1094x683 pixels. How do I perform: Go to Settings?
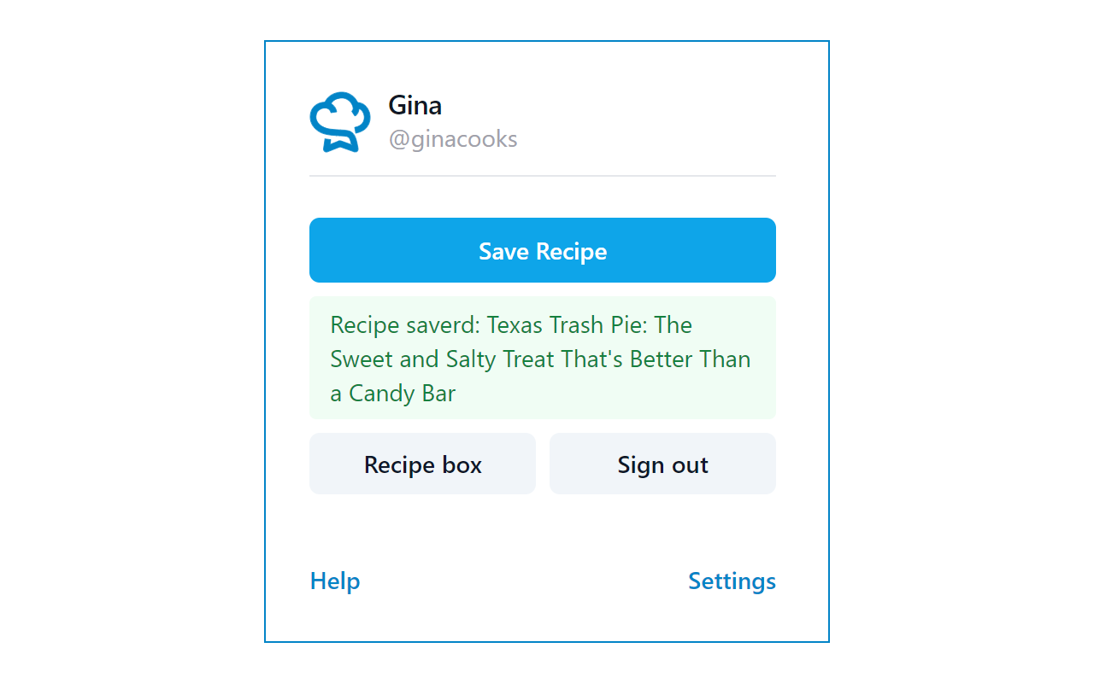pyautogui.click(x=732, y=581)
